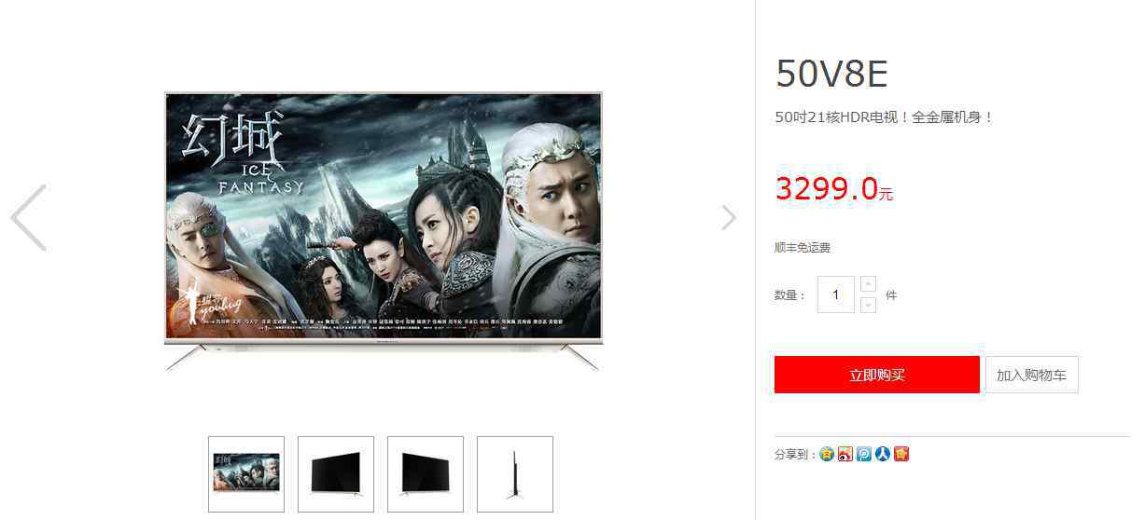The width and height of the screenshot is (1145, 520).
Task: Share via Tencent Weibo icon
Action: [864, 454]
